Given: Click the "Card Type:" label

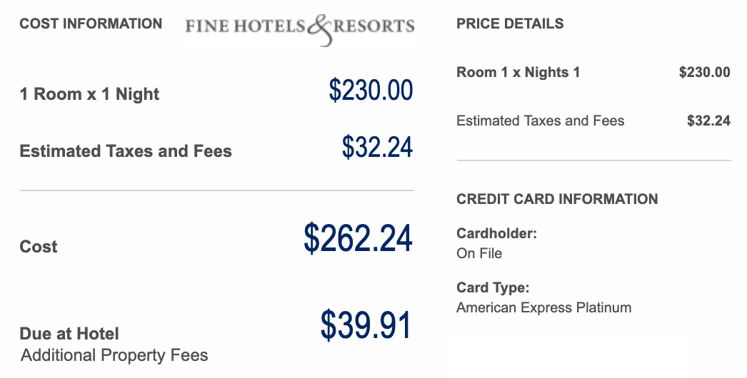Looking at the screenshot, I should (493, 288).
